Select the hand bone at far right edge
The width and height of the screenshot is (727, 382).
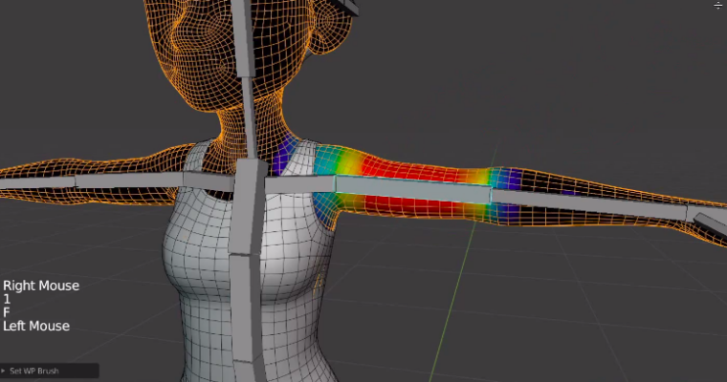710,225
